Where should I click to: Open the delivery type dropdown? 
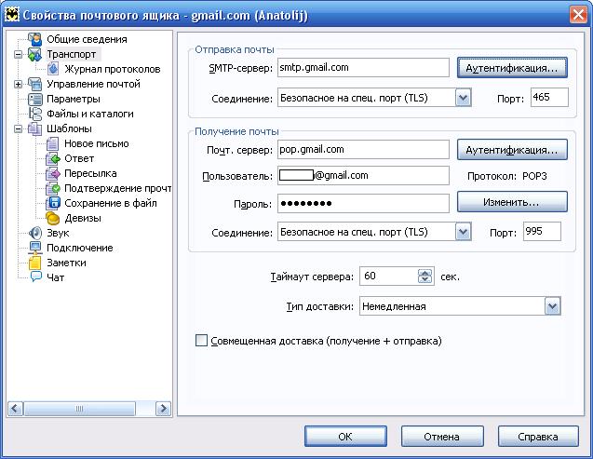(553, 306)
